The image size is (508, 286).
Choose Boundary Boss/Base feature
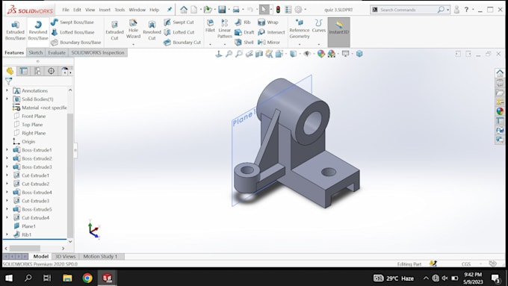coord(76,42)
